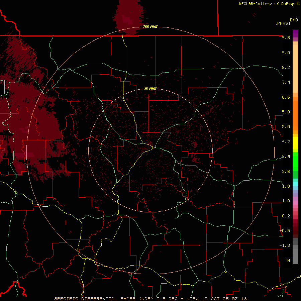The image size is (301, 301).
Task: Select the 1.0 scale label
Action: (286, 201)
